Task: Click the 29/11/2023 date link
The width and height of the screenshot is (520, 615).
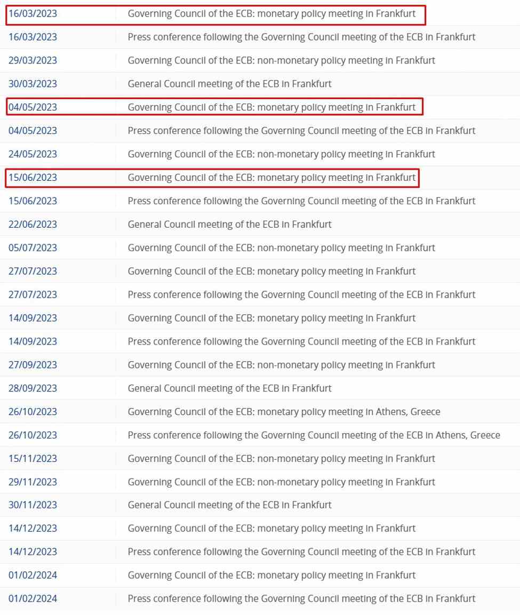Action: tap(33, 482)
